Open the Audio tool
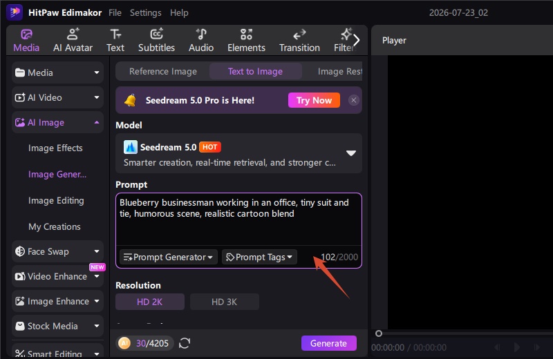This screenshot has width=553, height=359. click(201, 41)
